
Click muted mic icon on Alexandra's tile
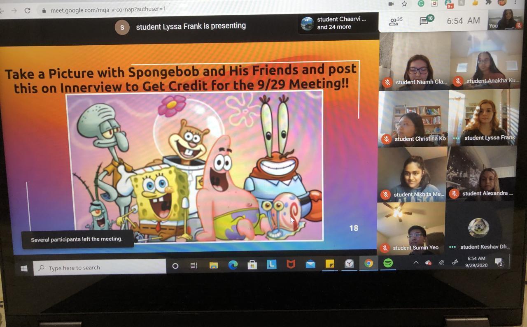454,193
